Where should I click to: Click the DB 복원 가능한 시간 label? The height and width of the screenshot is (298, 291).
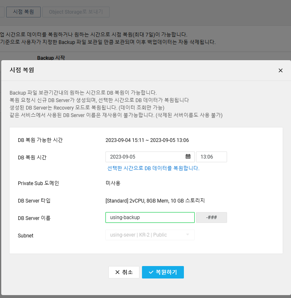[x=40, y=140]
